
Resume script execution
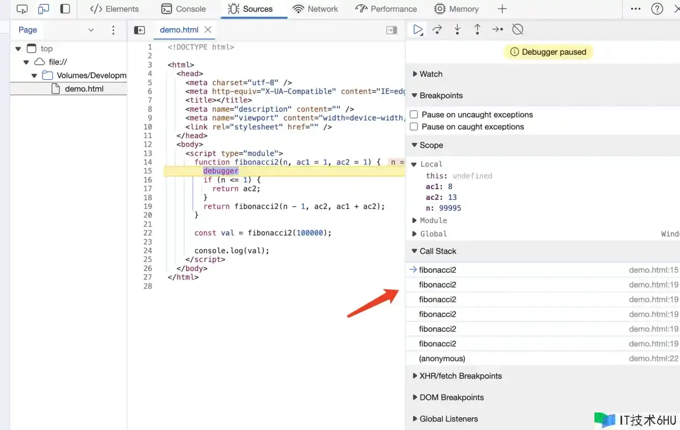[x=418, y=29]
